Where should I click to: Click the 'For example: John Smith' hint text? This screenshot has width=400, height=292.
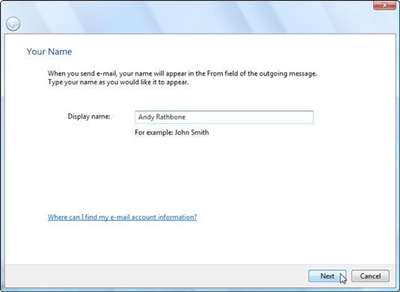(172, 132)
